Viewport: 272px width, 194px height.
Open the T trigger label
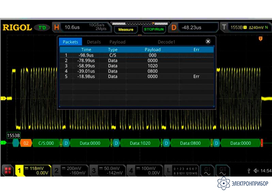(x=224, y=27)
